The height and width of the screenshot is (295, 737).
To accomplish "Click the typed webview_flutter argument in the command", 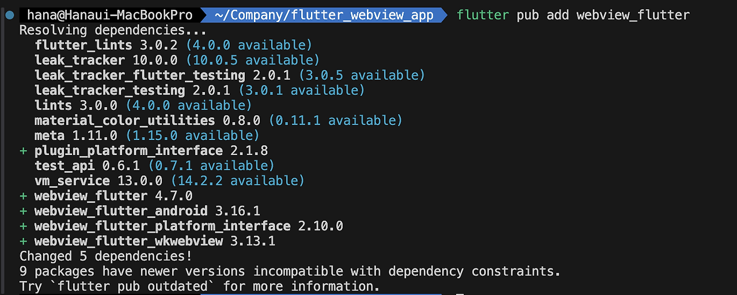I will pos(633,15).
